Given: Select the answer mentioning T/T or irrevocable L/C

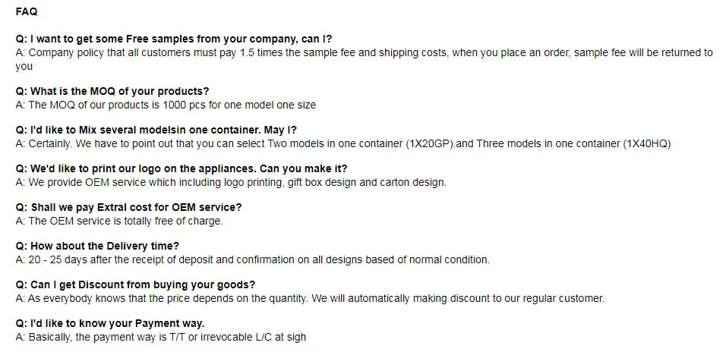Looking at the screenshot, I should click(160, 337).
